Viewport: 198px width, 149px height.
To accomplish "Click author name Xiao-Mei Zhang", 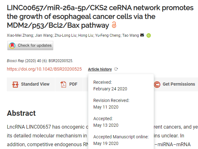I will (x=20, y=35).
